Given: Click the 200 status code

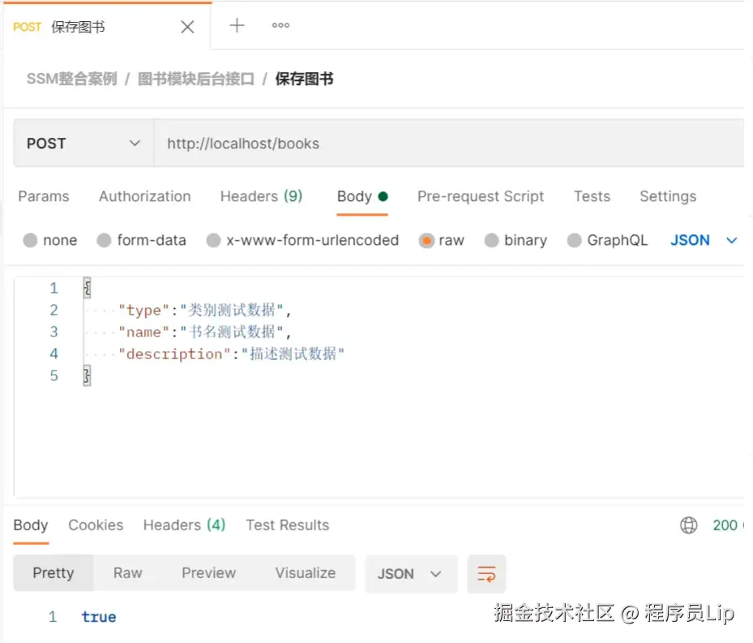Looking at the screenshot, I should 725,525.
